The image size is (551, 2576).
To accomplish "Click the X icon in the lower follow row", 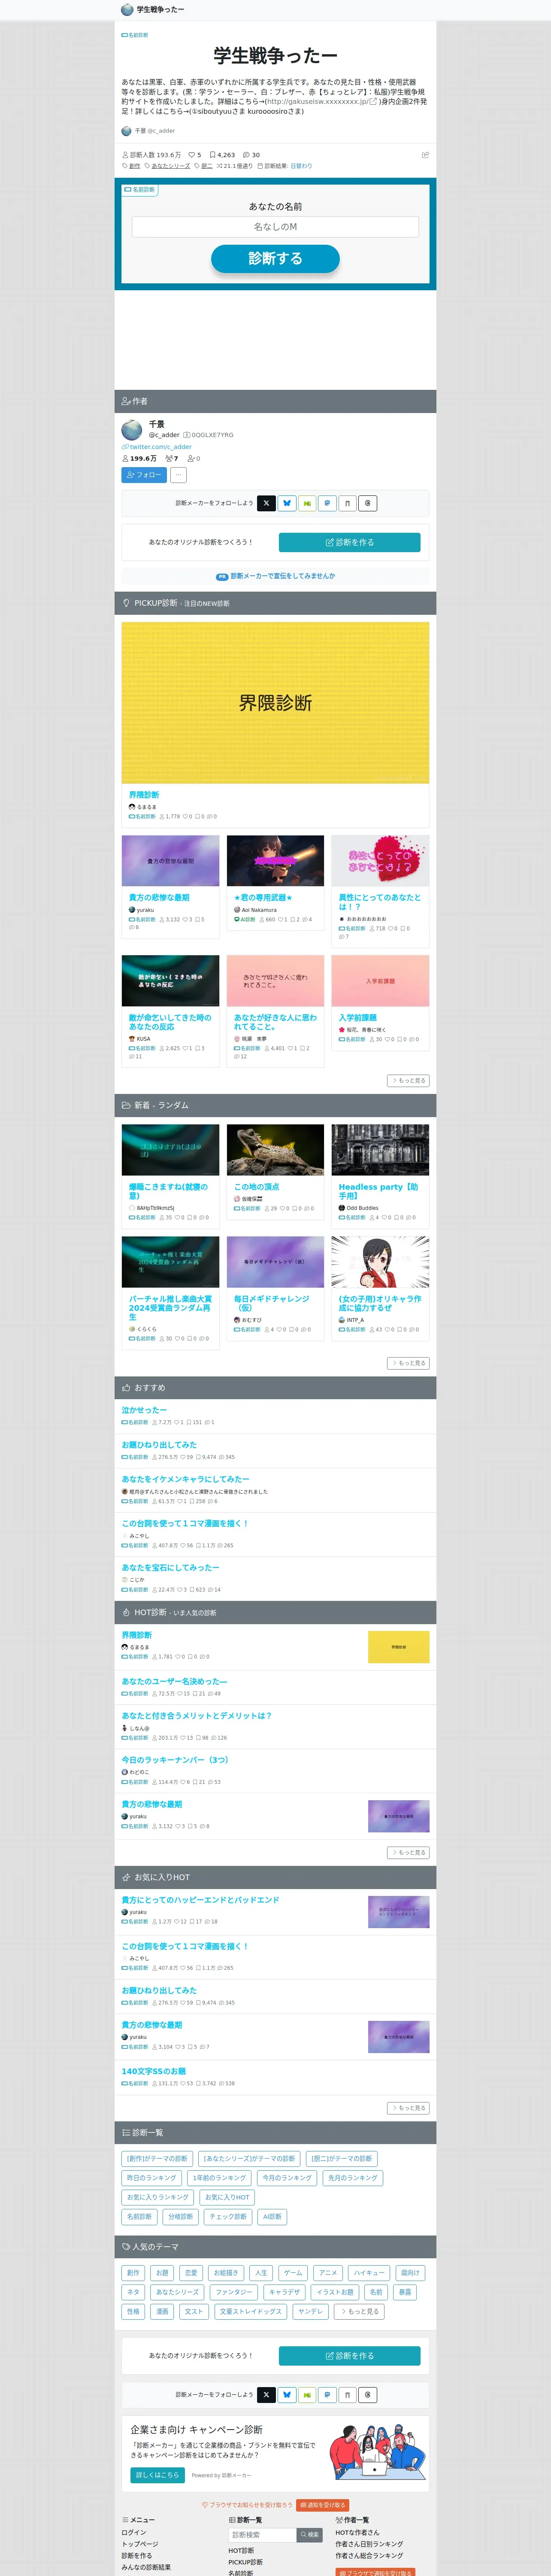I will click(266, 2394).
